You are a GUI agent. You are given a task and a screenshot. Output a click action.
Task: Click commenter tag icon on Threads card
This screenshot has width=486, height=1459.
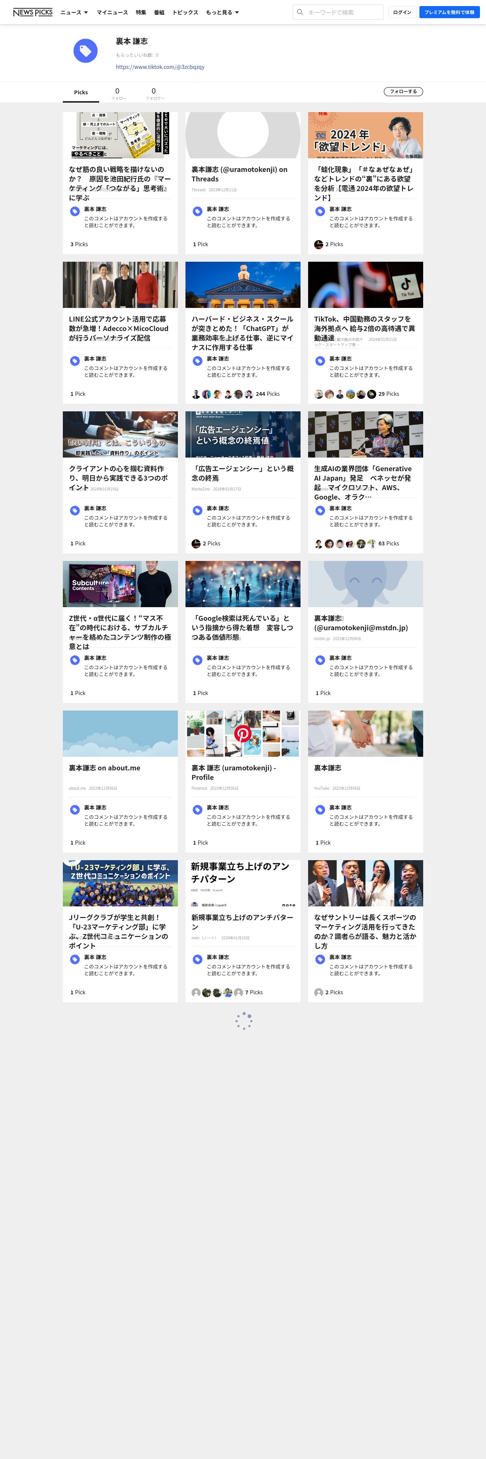198,211
